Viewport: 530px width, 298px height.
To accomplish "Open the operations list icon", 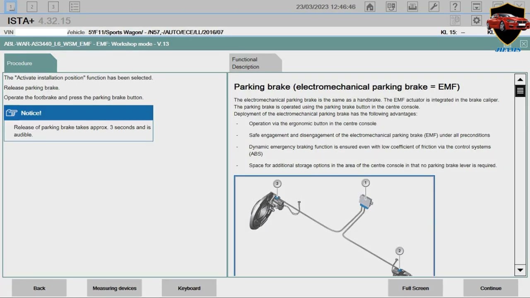I will [x=74, y=7].
